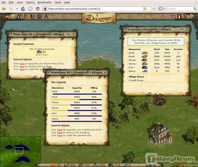Open back history dropdown arrow
Image resolution: width=198 pixels, height=167 pixels.
tap(17, 9)
